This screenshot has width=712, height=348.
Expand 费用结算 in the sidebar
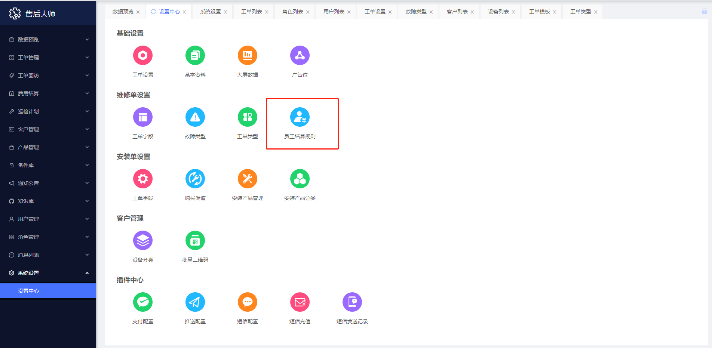tap(48, 93)
